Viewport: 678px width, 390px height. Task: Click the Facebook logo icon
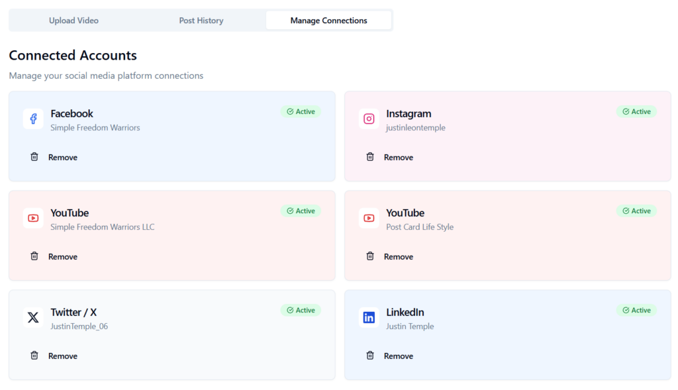click(x=33, y=119)
